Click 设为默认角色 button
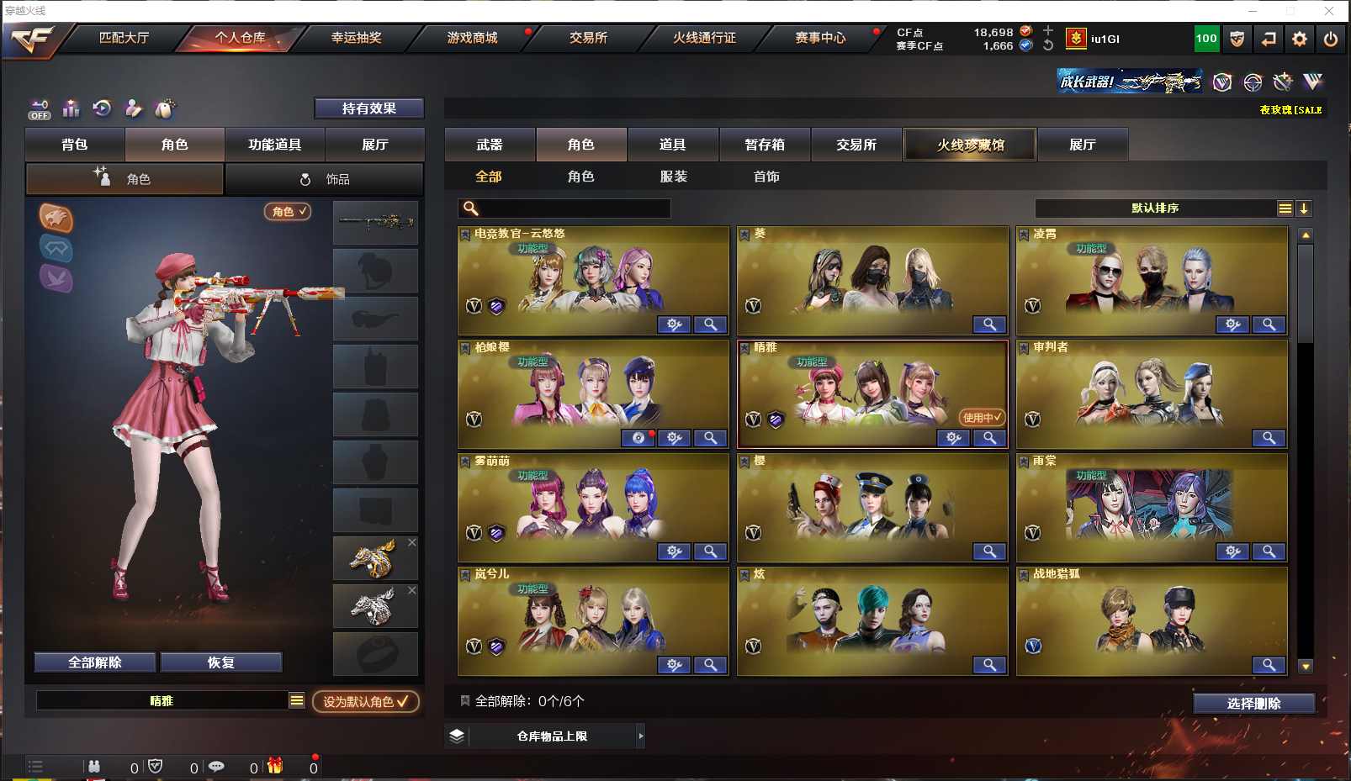The height and width of the screenshot is (781, 1351). (366, 701)
